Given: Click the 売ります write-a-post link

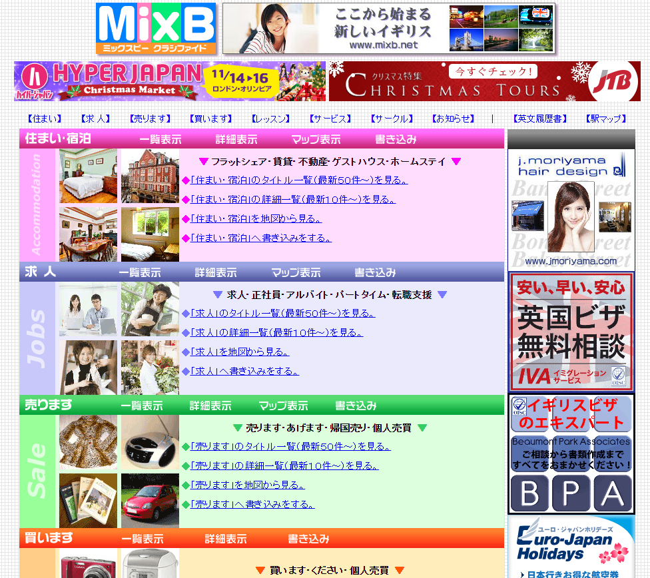Looking at the screenshot, I should [x=252, y=504].
